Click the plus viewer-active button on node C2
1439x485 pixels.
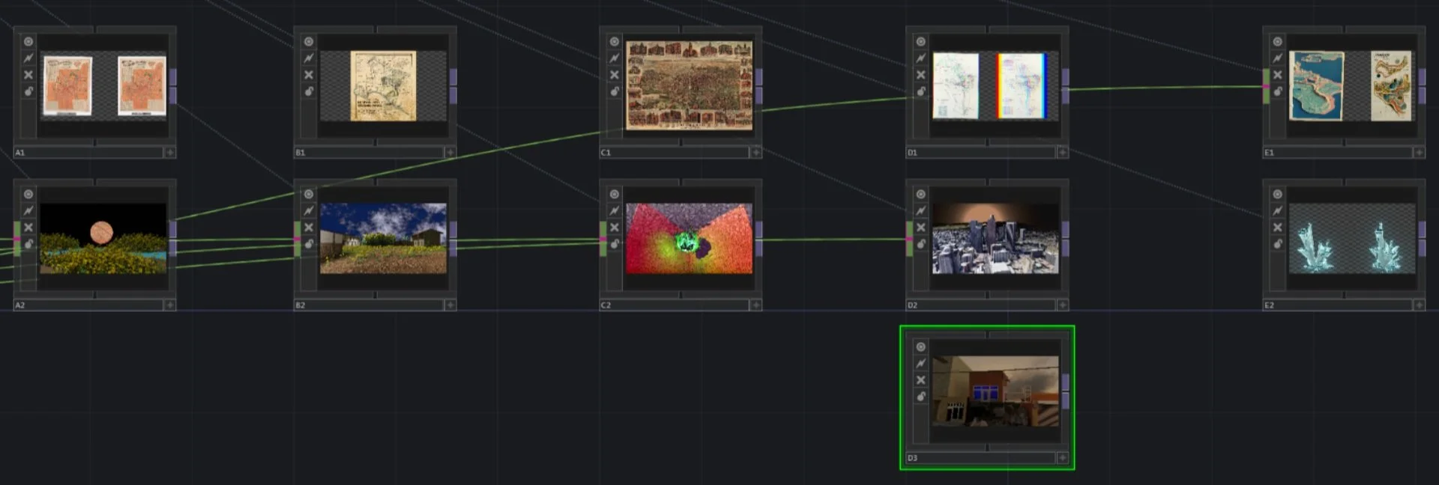(x=756, y=305)
